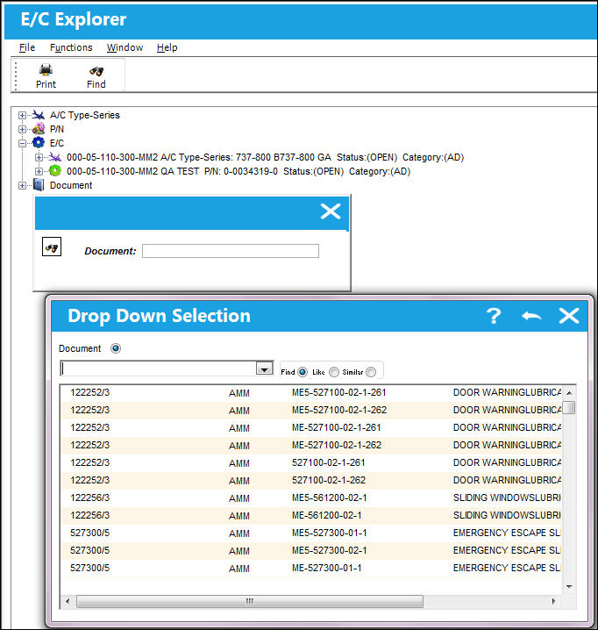Click the airplane icon beside A/C Type-Series

click(x=39, y=115)
